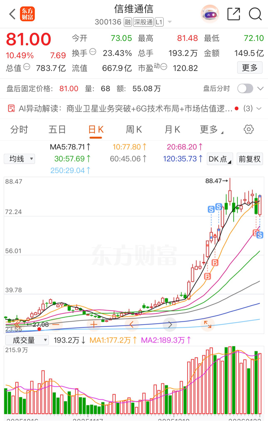Tap the 融 margin trading badge
Viewport: 268px width, 421px height.
coord(127,22)
